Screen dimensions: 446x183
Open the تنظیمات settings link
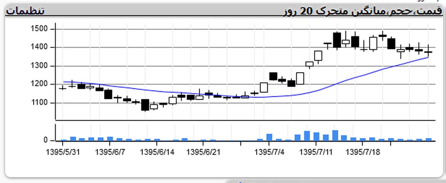click(x=25, y=11)
